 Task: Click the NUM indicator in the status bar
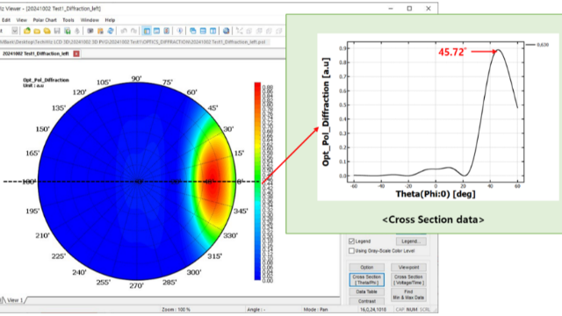412,309
